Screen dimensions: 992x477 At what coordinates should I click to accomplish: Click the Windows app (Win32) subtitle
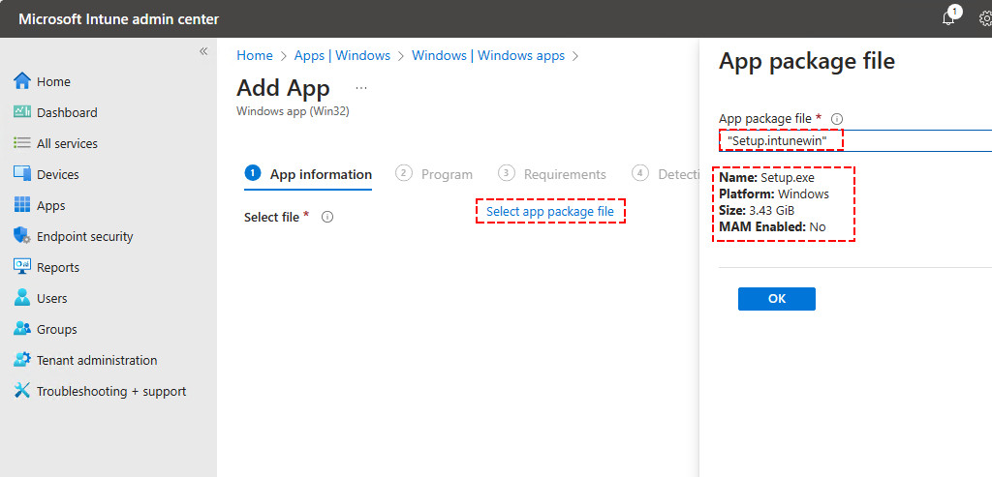(x=293, y=111)
